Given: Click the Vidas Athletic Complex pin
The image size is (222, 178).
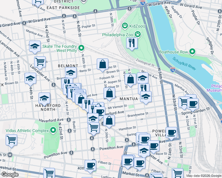Looking at the screenshot, I should point(53,130).
